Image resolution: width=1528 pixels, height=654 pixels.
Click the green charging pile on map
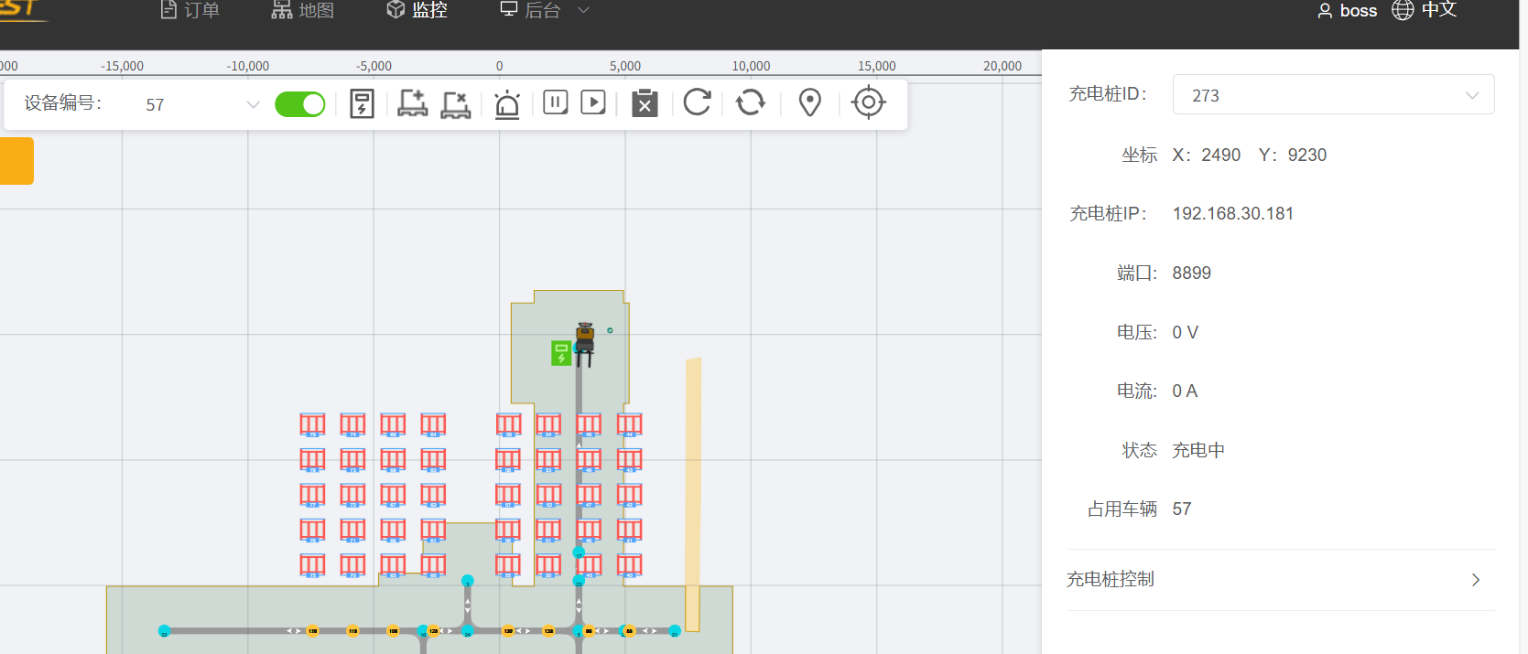[x=561, y=353]
